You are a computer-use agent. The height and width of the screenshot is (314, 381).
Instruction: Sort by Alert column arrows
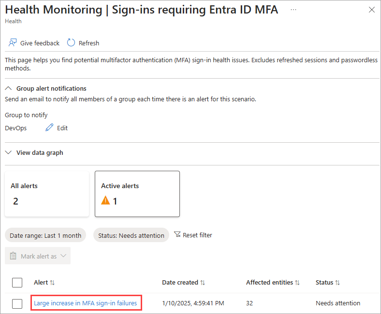(x=52, y=283)
